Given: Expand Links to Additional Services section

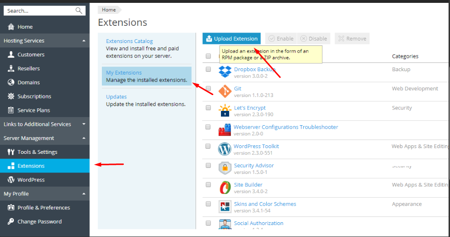Looking at the screenshot, I should click(x=84, y=124).
